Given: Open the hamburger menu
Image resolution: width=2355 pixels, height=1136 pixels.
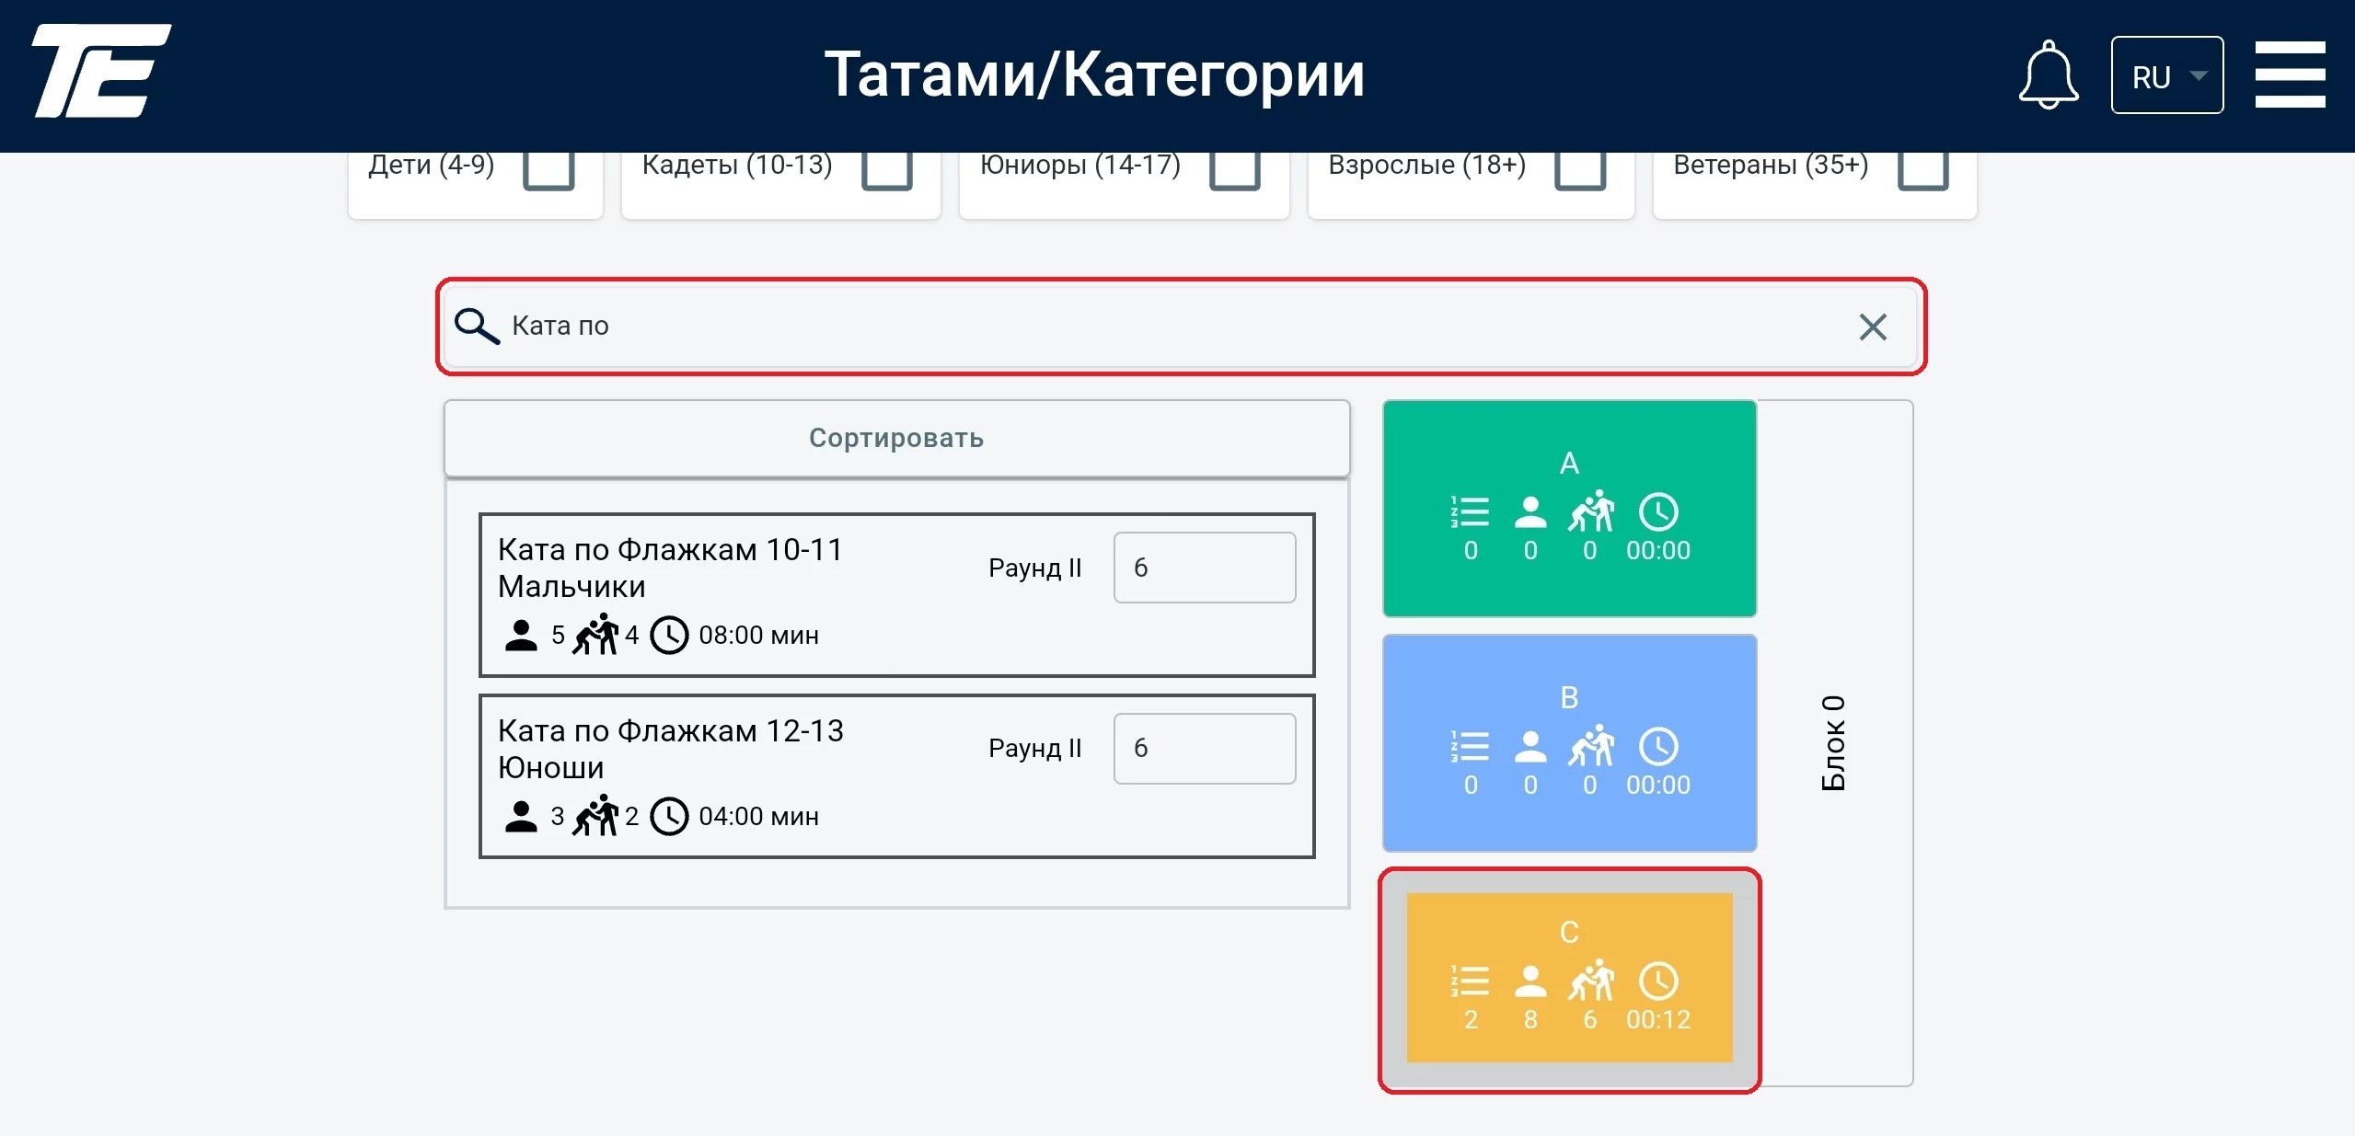Looking at the screenshot, I should 2290,75.
